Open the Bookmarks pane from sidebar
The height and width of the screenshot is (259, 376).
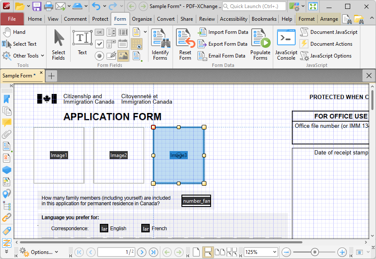pyautogui.click(x=7, y=99)
